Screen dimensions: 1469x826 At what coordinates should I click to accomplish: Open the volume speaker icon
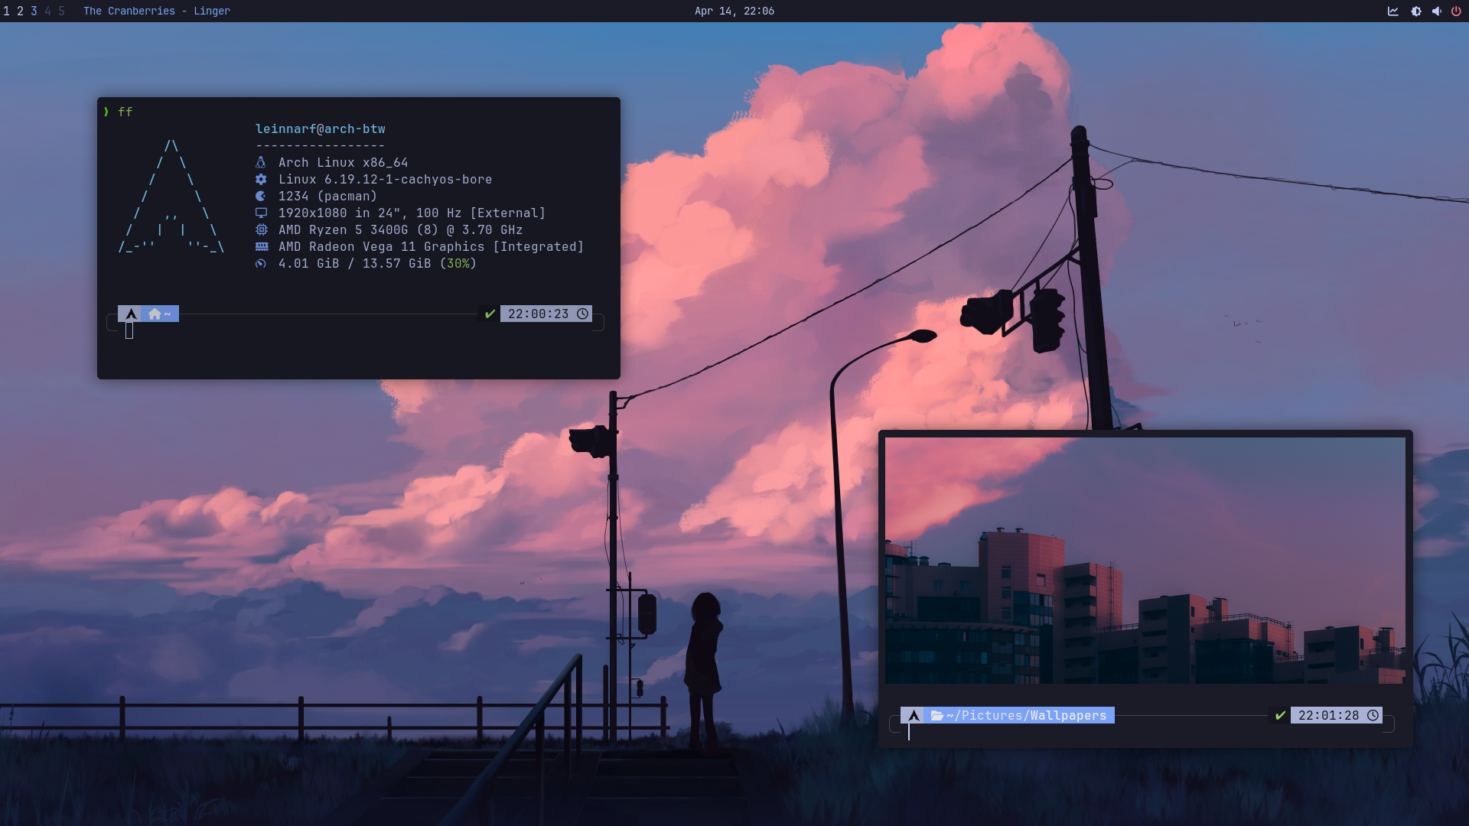[1437, 11]
